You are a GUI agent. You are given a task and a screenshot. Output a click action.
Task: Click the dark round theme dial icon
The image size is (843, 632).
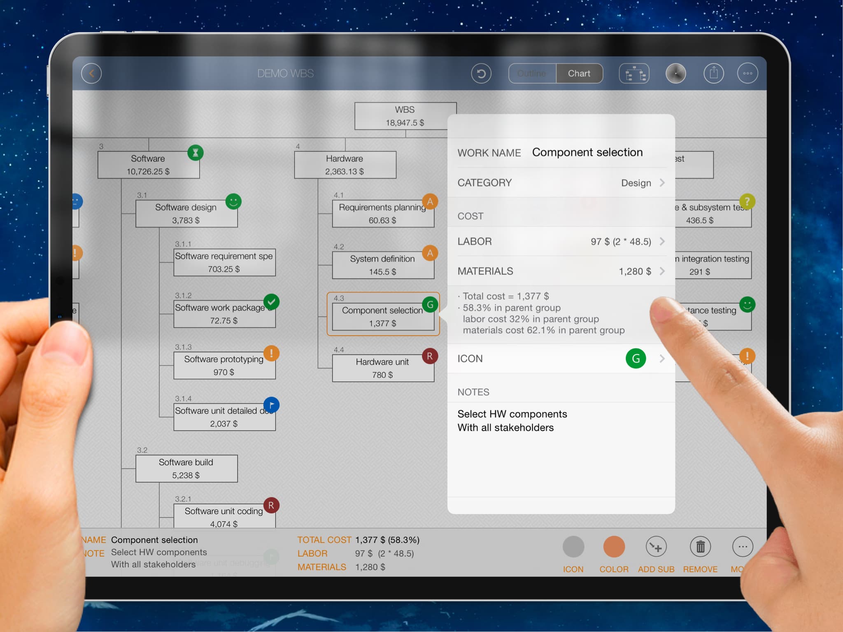point(675,74)
